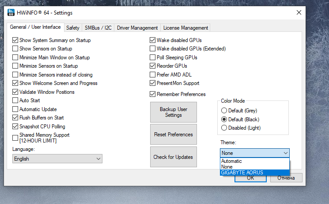Screen dimensions: 329x204
Task: Collapse the Theme combo box
Action: [x=255, y=153]
